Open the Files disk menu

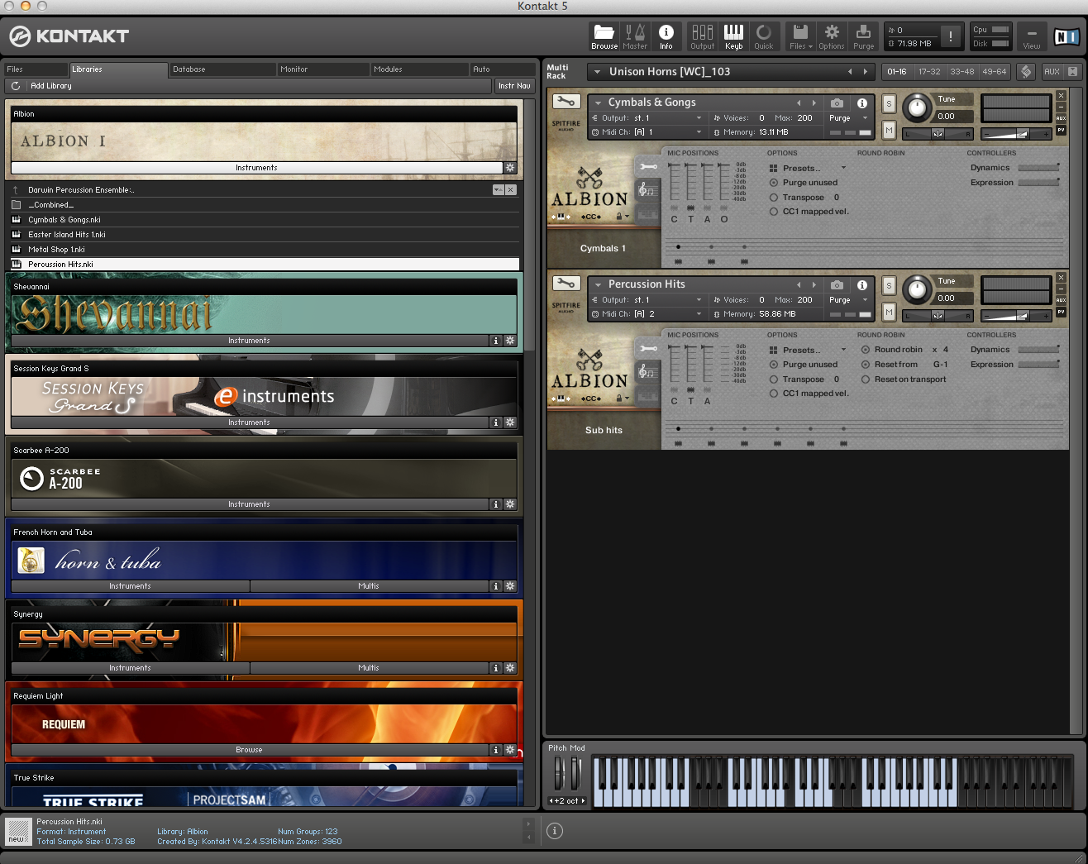(x=800, y=36)
